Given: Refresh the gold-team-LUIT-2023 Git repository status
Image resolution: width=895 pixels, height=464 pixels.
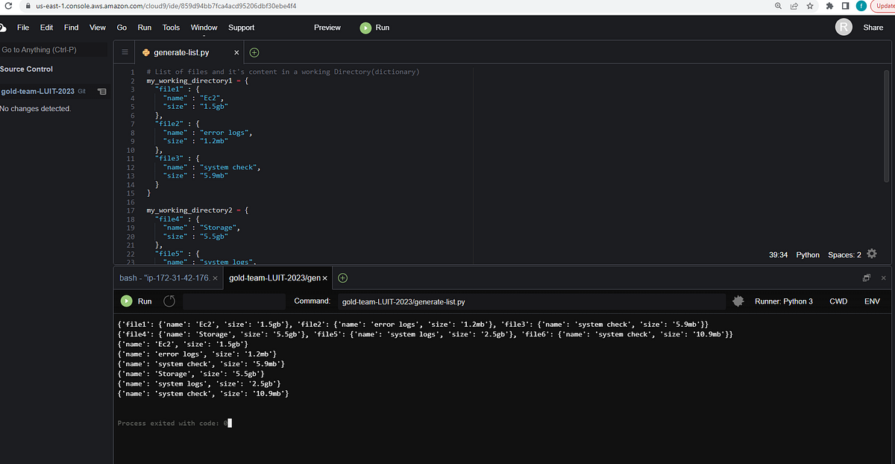Looking at the screenshot, I should coord(102,91).
